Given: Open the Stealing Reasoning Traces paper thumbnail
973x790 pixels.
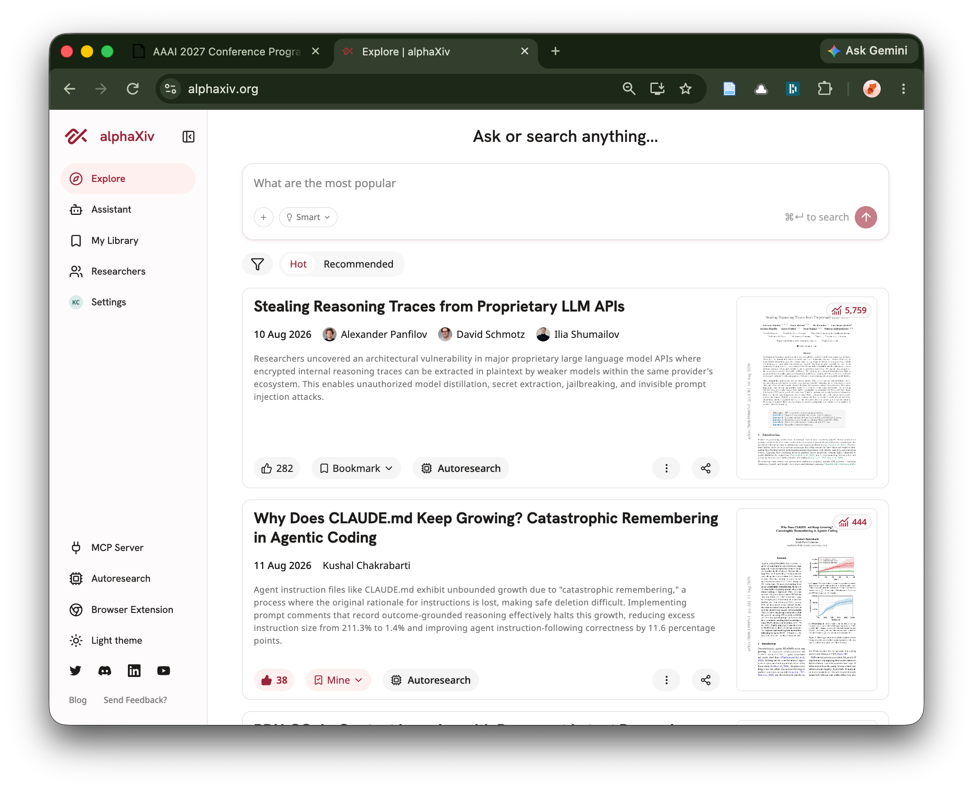Looking at the screenshot, I should point(806,388).
